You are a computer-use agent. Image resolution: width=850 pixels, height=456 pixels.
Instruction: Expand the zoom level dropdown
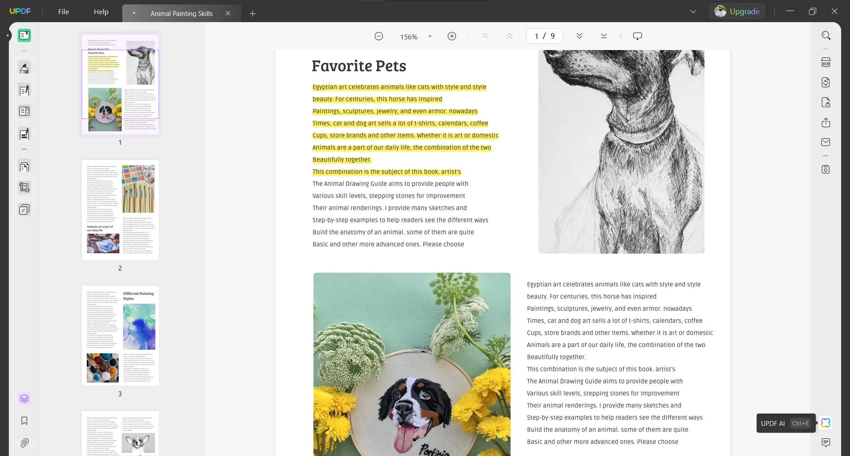[x=430, y=37]
